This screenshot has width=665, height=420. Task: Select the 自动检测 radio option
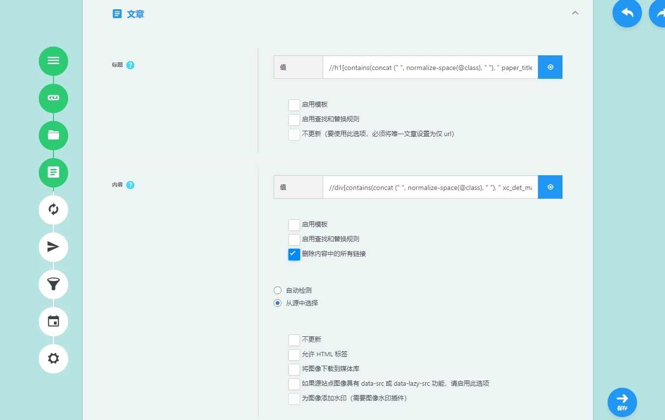point(278,290)
